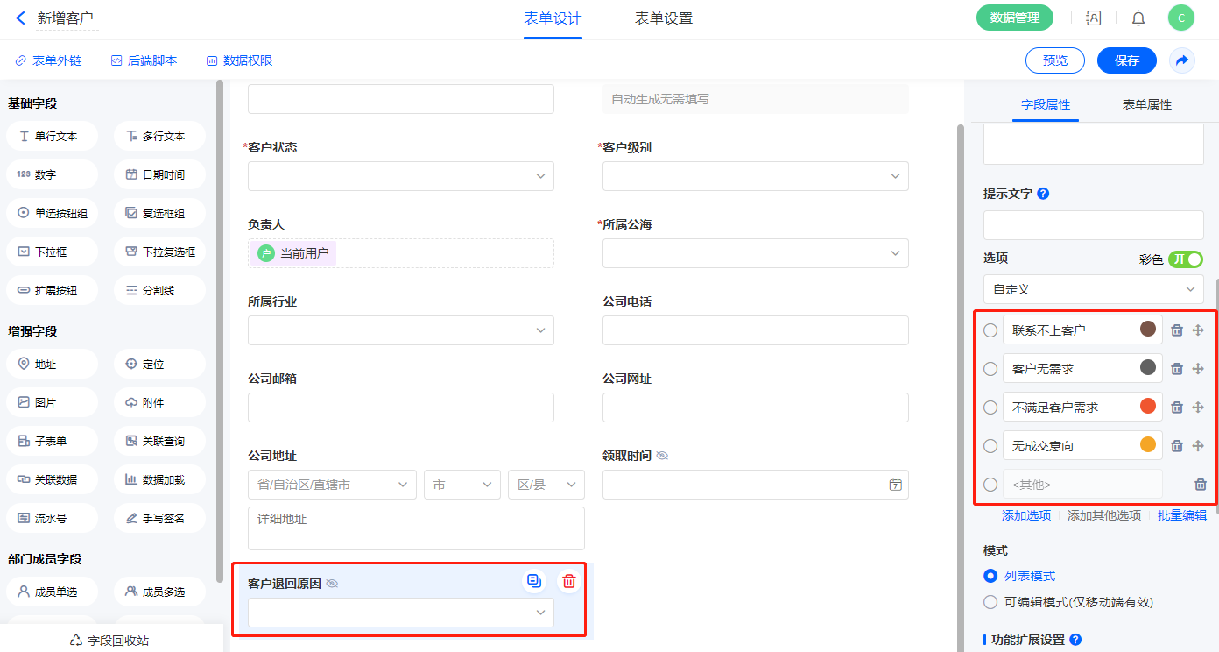Click the drag handle of 无成交意向 option
Image resolution: width=1219 pixels, height=652 pixels.
click(1199, 446)
